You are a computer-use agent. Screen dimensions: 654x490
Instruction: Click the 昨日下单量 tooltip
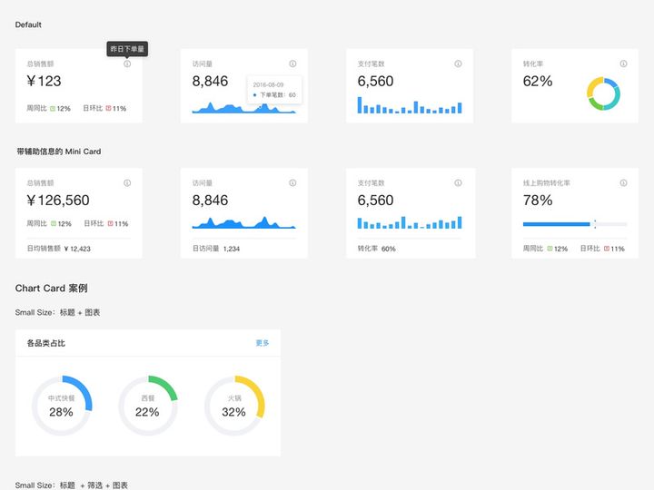(127, 49)
